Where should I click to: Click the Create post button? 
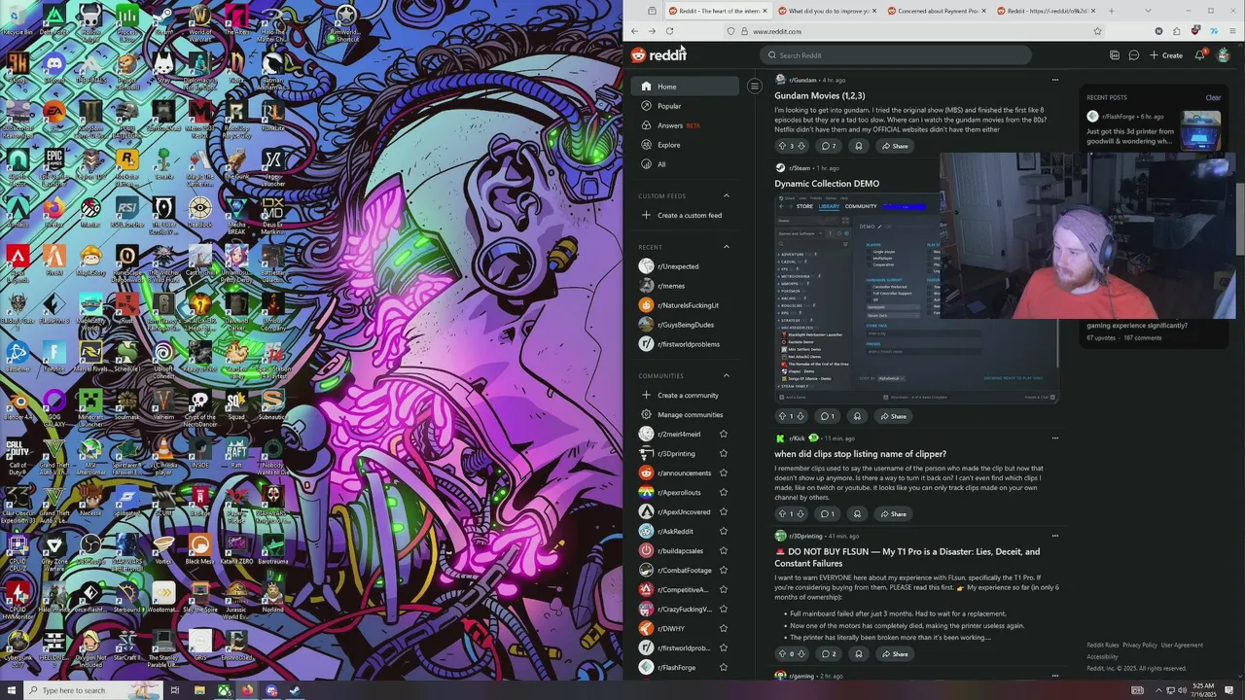coord(1165,55)
